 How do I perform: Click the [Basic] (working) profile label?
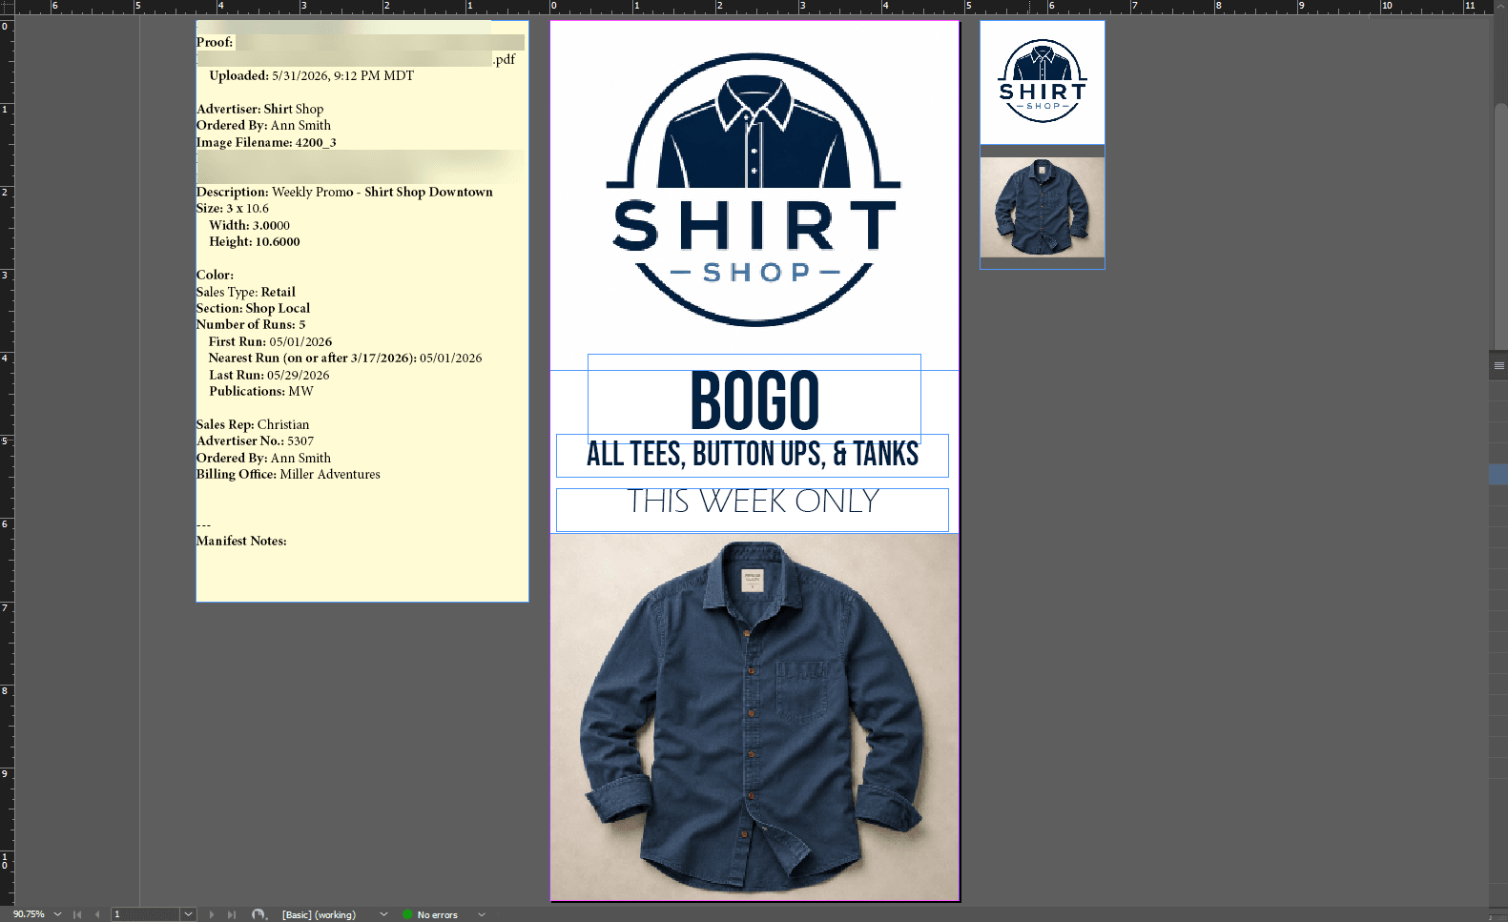pos(319,914)
